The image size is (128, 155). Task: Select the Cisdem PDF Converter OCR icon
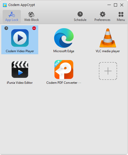tap(64, 69)
